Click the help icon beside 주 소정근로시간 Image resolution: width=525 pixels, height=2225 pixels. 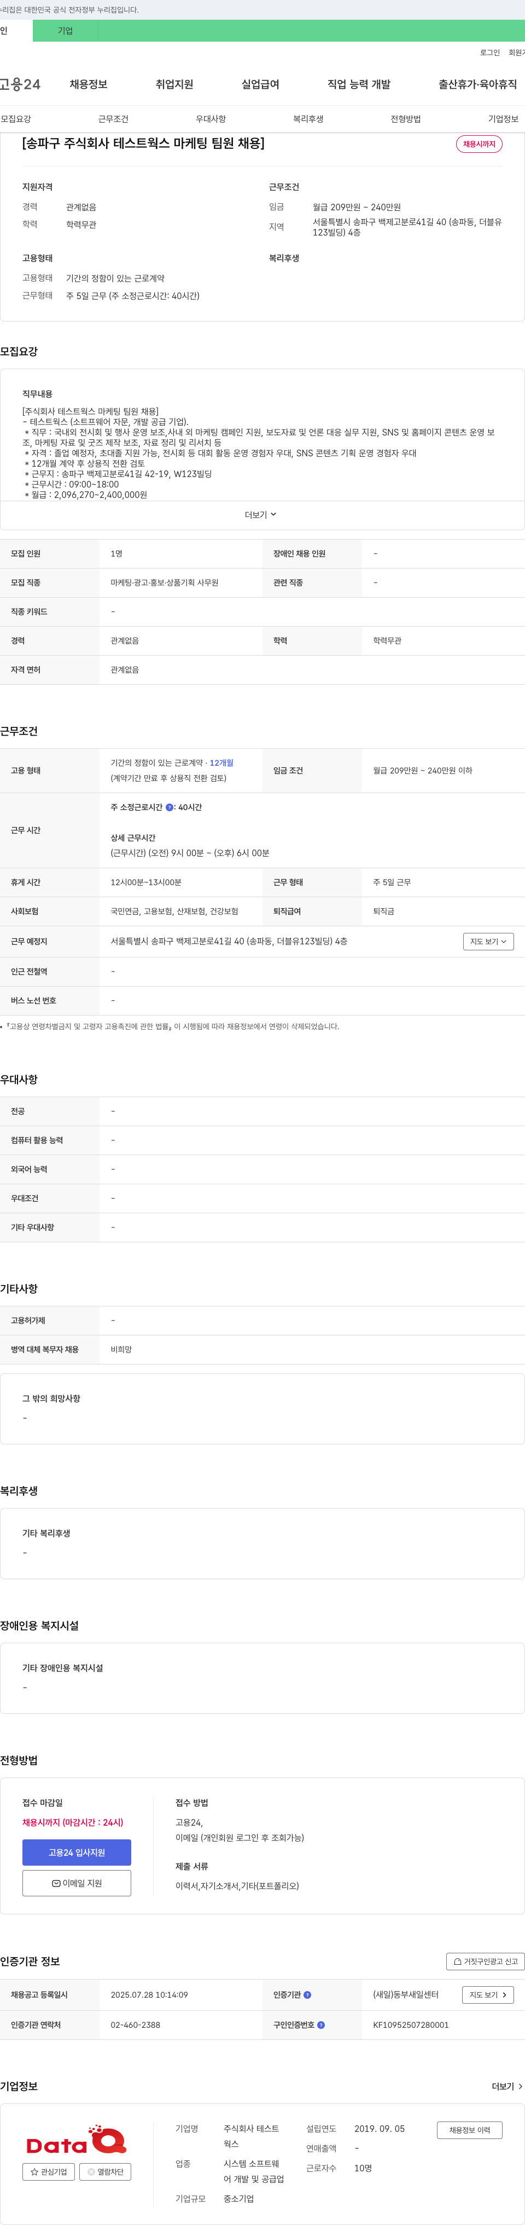tap(169, 807)
